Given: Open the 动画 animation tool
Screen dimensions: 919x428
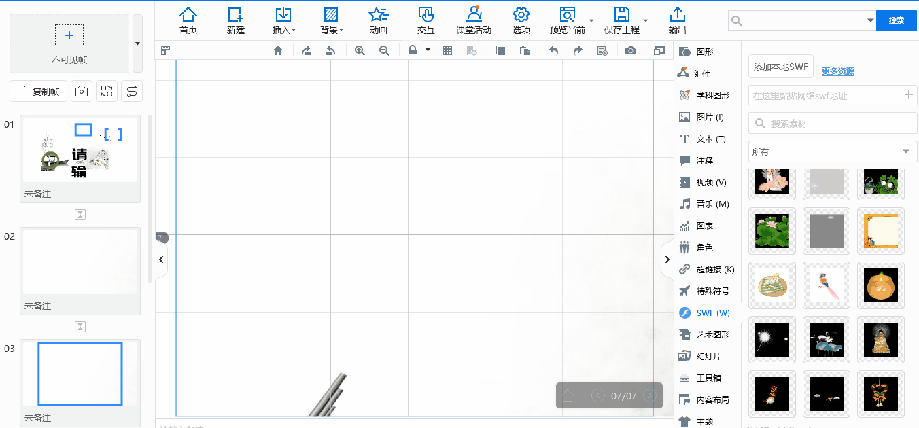Looking at the screenshot, I should (x=379, y=20).
